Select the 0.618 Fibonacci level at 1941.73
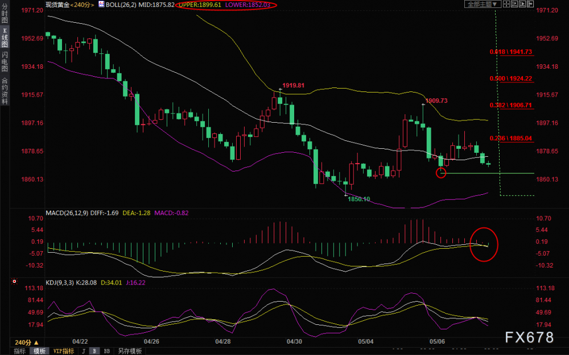 coord(511,52)
